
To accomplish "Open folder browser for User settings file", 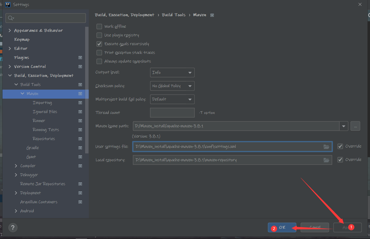I will (x=326, y=147).
